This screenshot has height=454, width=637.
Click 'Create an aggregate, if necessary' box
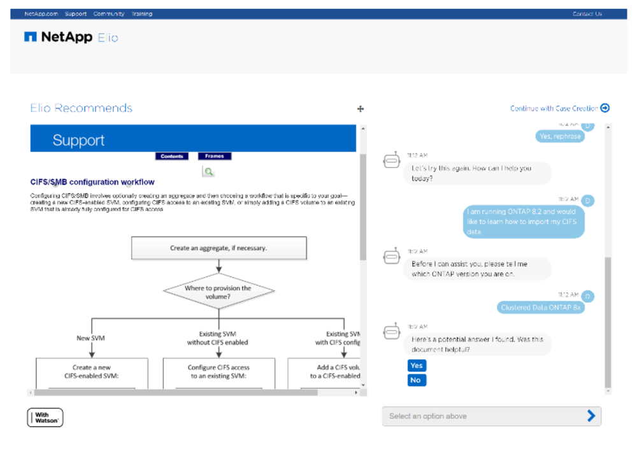(218, 248)
